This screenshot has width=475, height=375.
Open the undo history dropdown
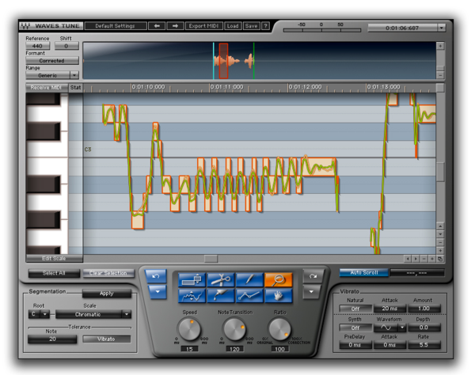point(157,292)
